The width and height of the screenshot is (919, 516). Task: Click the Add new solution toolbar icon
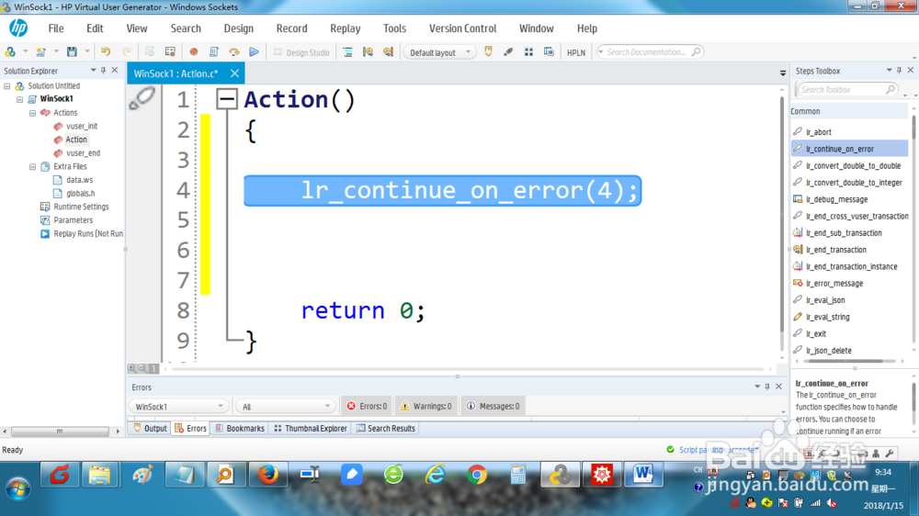click(x=10, y=52)
